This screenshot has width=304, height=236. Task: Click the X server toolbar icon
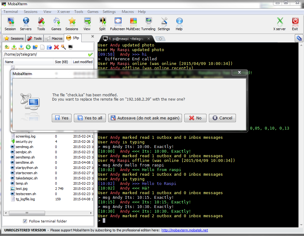click(x=279, y=24)
